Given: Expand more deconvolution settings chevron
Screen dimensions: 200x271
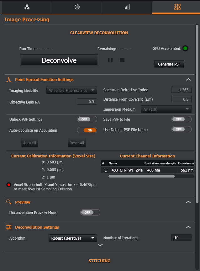Looking at the screenshot, I should coord(100,245).
